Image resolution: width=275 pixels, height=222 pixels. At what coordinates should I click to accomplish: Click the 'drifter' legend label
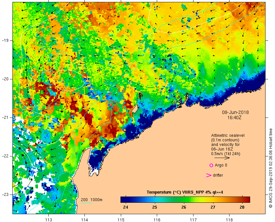pyautogui.click(x=218, y=175)
